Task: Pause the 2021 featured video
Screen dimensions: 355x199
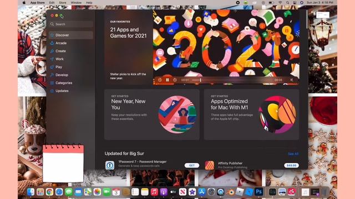Action: 168,80
